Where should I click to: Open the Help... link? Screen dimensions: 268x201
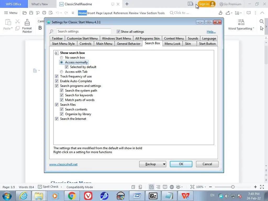click(211, 32)
